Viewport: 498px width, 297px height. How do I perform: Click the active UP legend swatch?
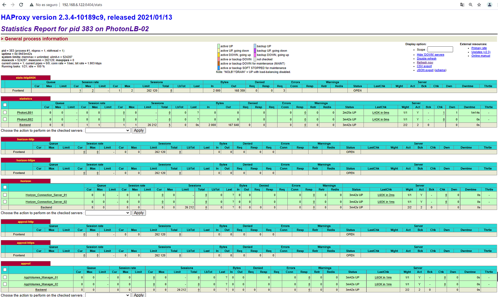219,46
